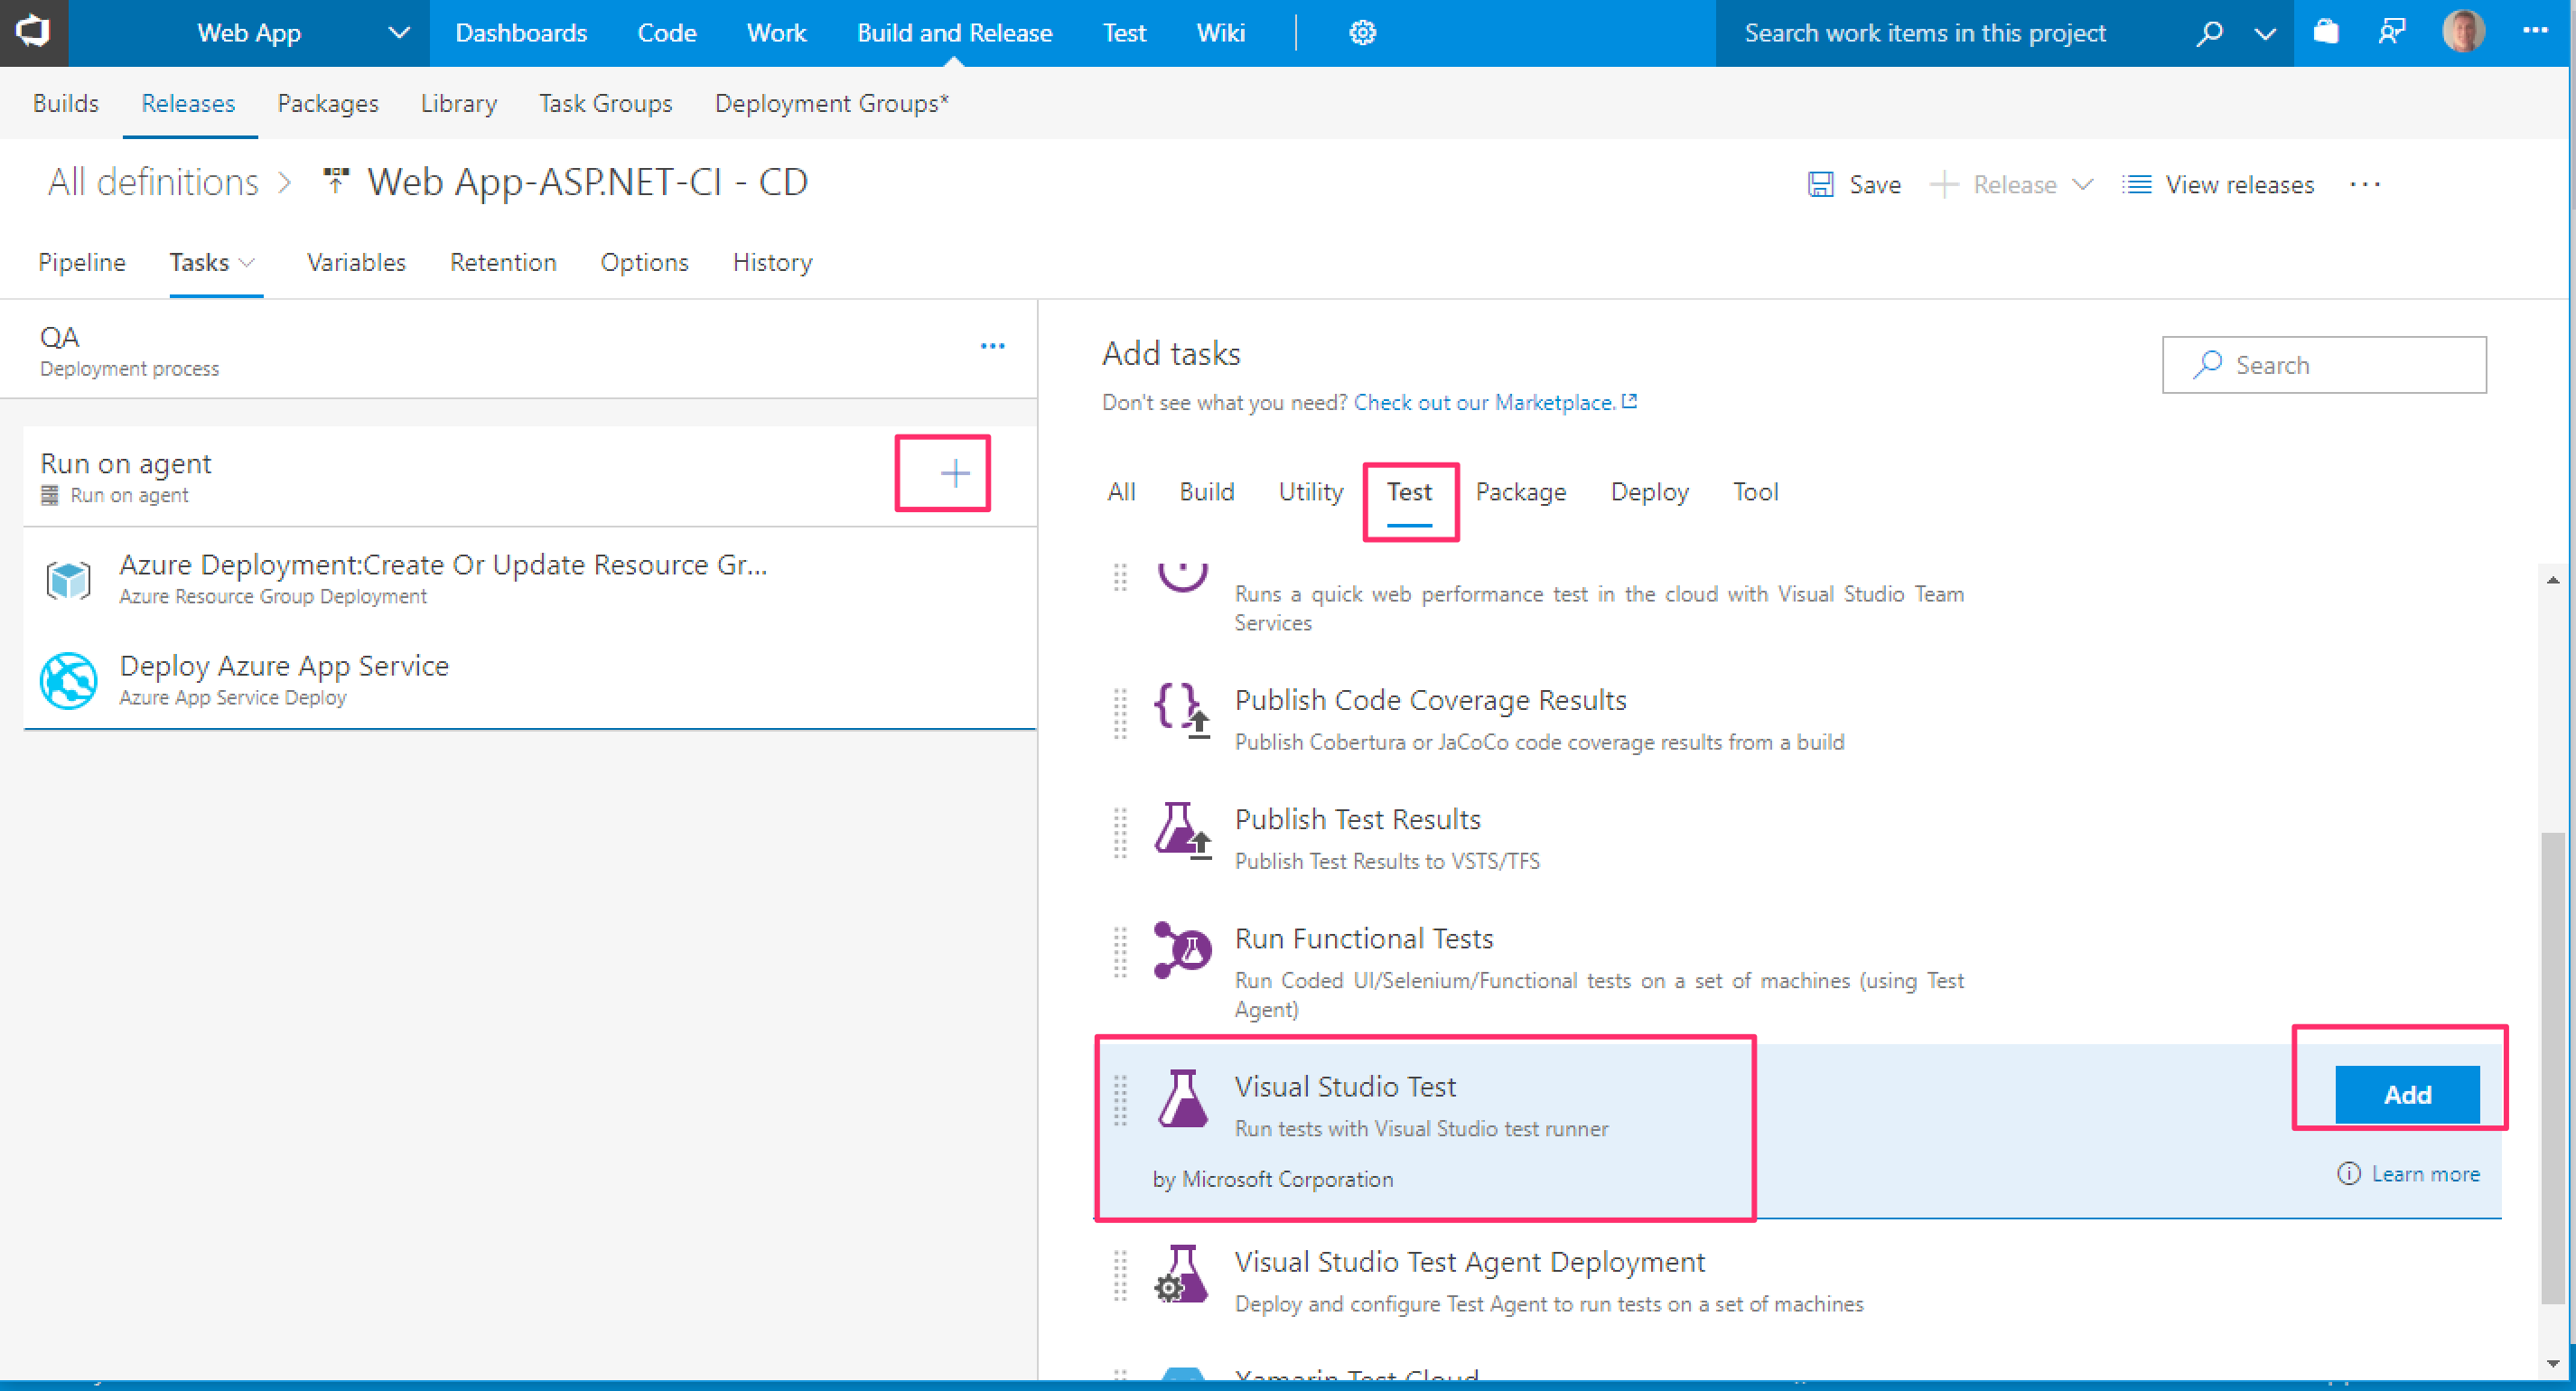Click the Run Functional Tests icon
The width and height of the screenshot is (2576, 1391).
(x=1182, y=950)
